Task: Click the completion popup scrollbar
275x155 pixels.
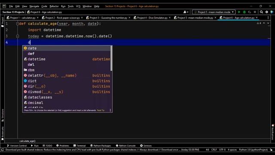Action: click(x=111, y=59)
